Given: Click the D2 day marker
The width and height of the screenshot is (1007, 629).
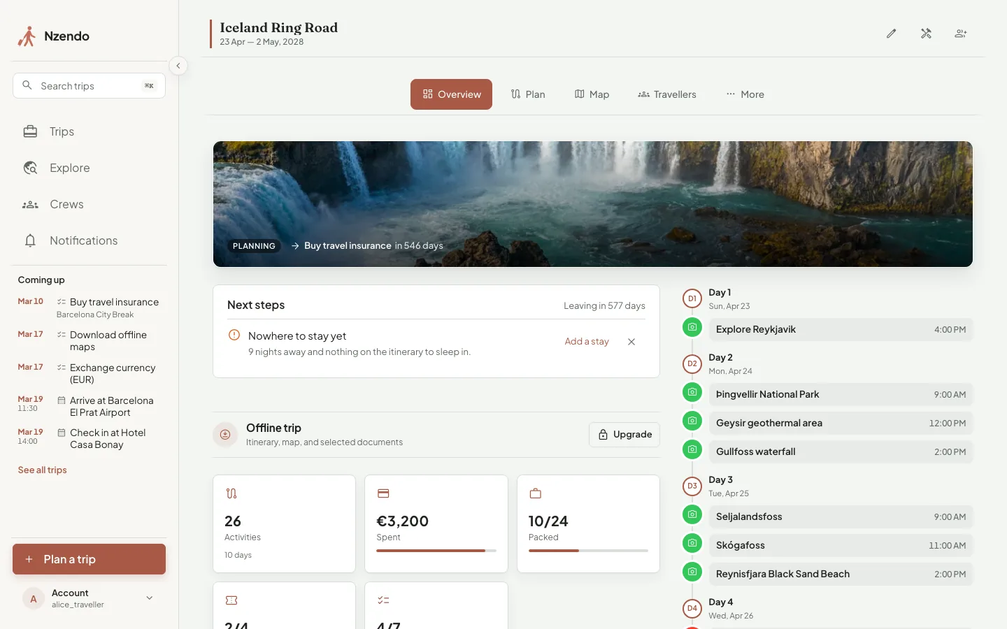Looking at the screenshot, I should pos(692,363).
